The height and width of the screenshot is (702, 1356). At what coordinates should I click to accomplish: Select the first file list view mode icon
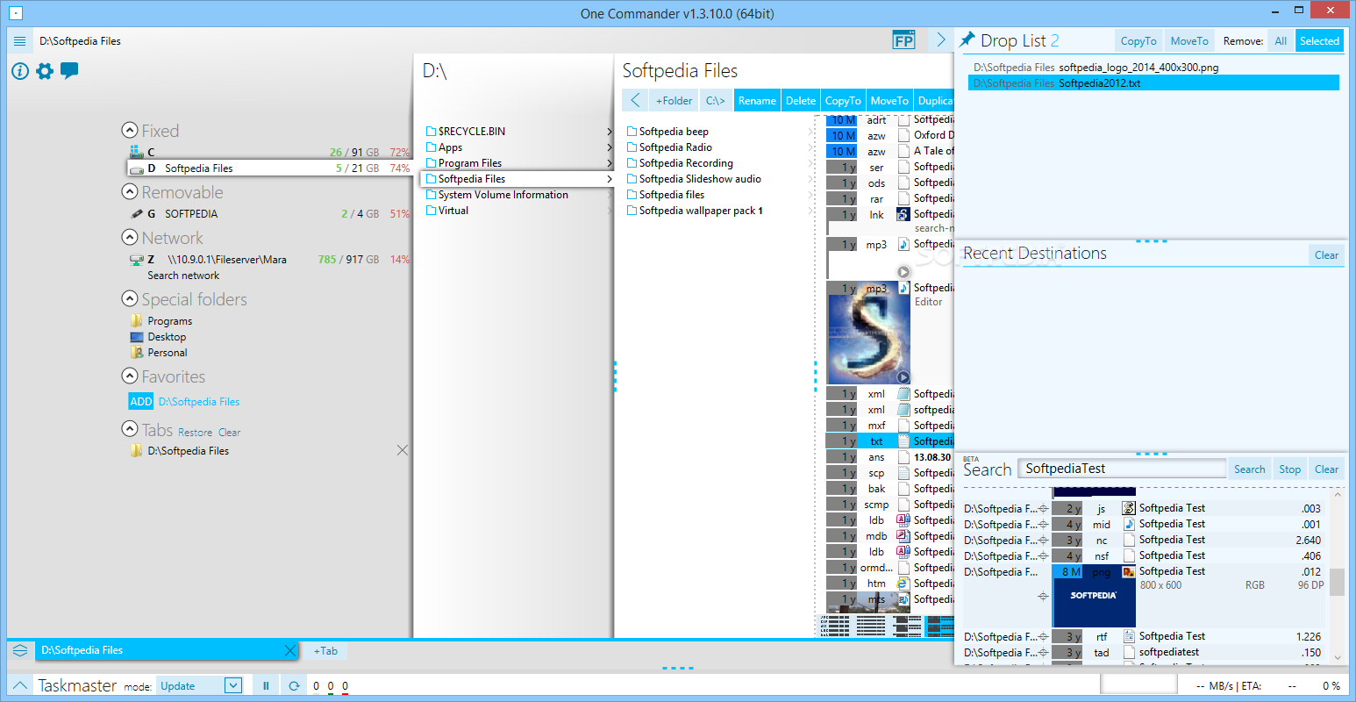tap(835, 626)
